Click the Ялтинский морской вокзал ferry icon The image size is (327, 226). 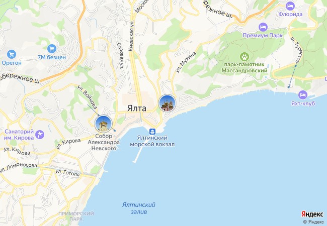coord(152,131)
